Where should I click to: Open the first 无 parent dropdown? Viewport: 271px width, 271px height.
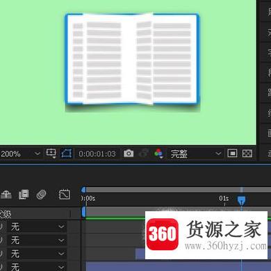[x=37, y=227]
